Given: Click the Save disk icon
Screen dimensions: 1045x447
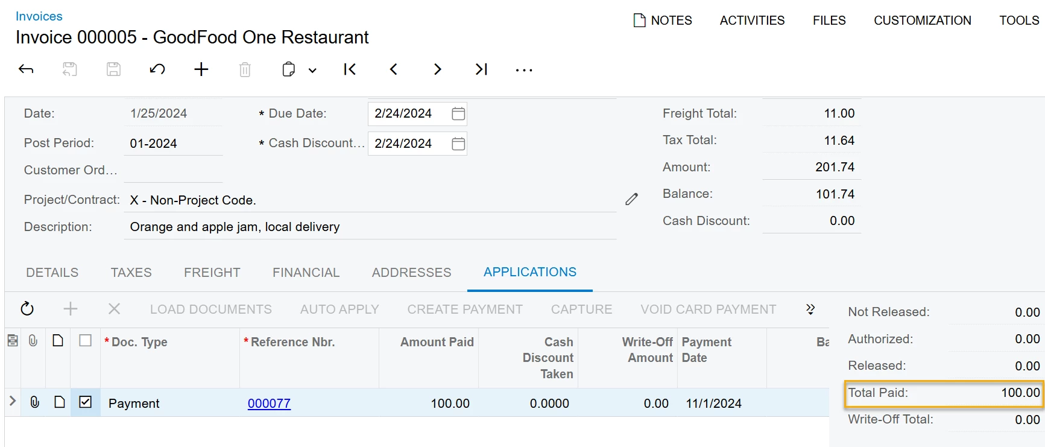Looking at the screenshot, I should [113, 69].
